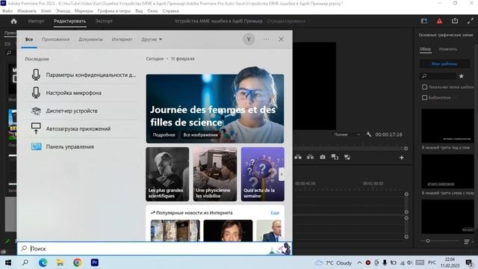Click Все изображения button on featured image

click(200, 134)
